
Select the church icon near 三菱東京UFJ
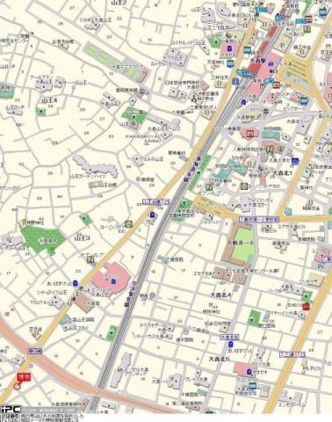194,99
